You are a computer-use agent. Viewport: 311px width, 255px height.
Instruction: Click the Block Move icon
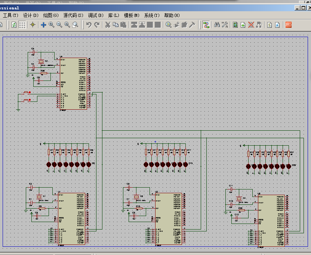click(x=142, y=25)
